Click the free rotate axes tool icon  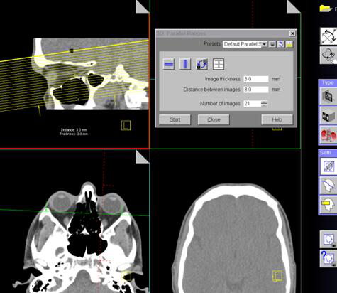[x=328, y=36]
